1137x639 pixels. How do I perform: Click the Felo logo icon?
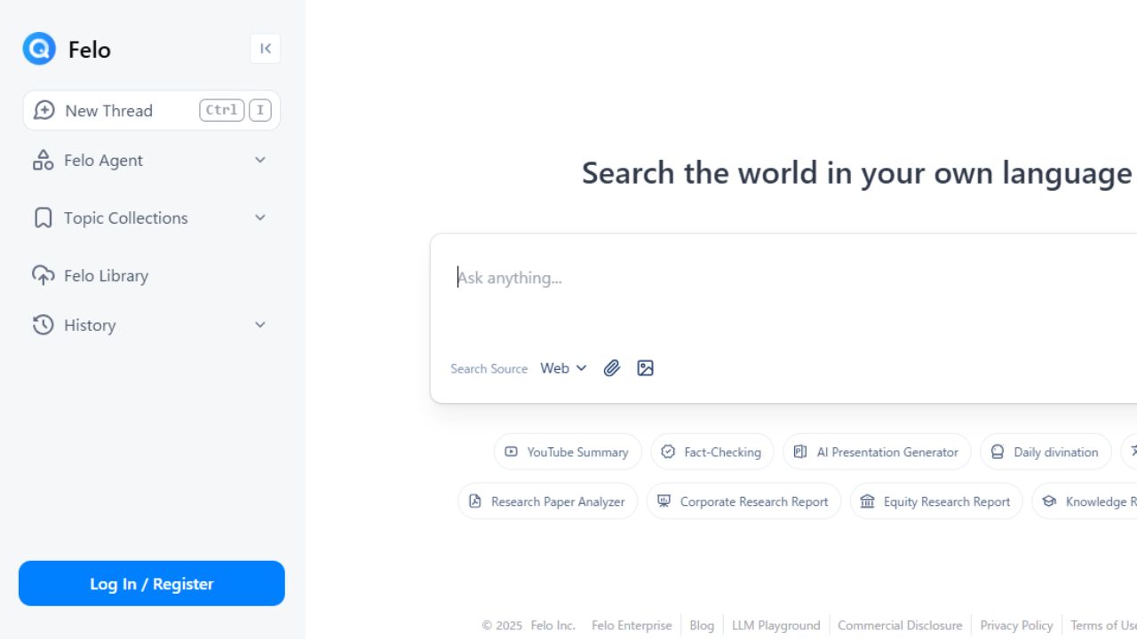pos(39,49)
